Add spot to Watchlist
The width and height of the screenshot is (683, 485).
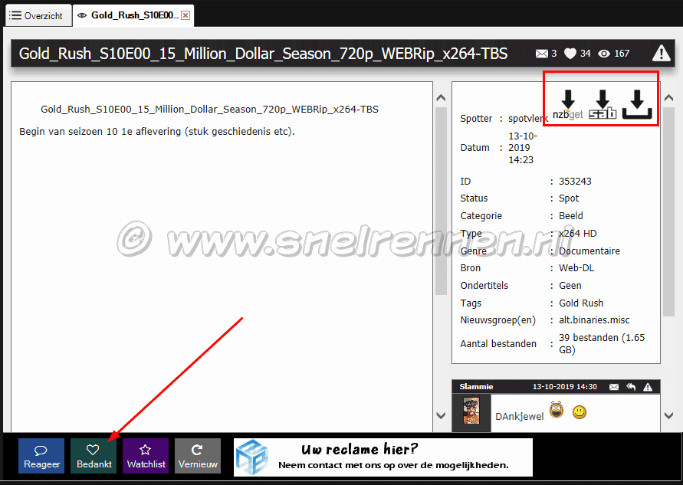click(x=146, y=456)
